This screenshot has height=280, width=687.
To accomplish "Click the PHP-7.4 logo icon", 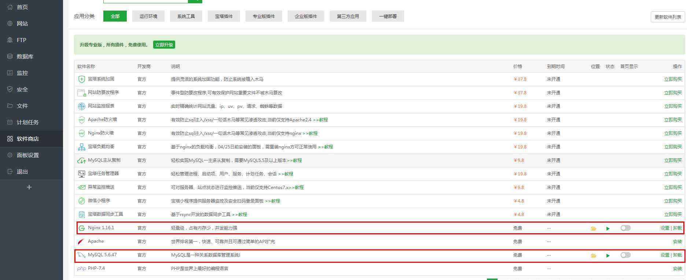I will [x=81, y=269].
